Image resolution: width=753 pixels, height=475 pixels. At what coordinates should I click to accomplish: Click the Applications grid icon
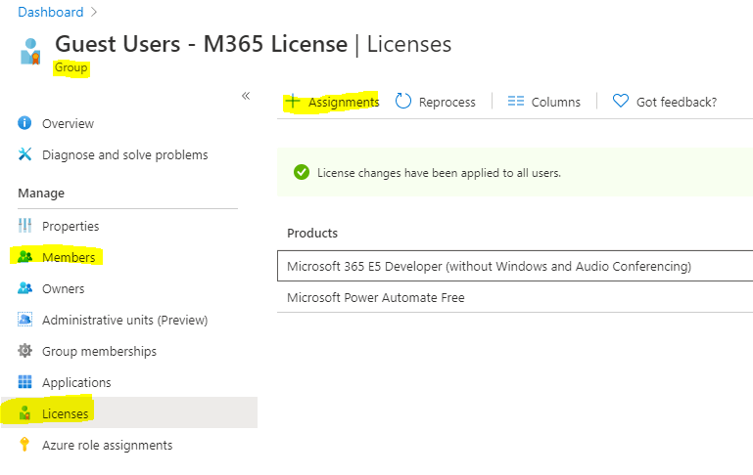pyautogui.click(x=25, y=382)
